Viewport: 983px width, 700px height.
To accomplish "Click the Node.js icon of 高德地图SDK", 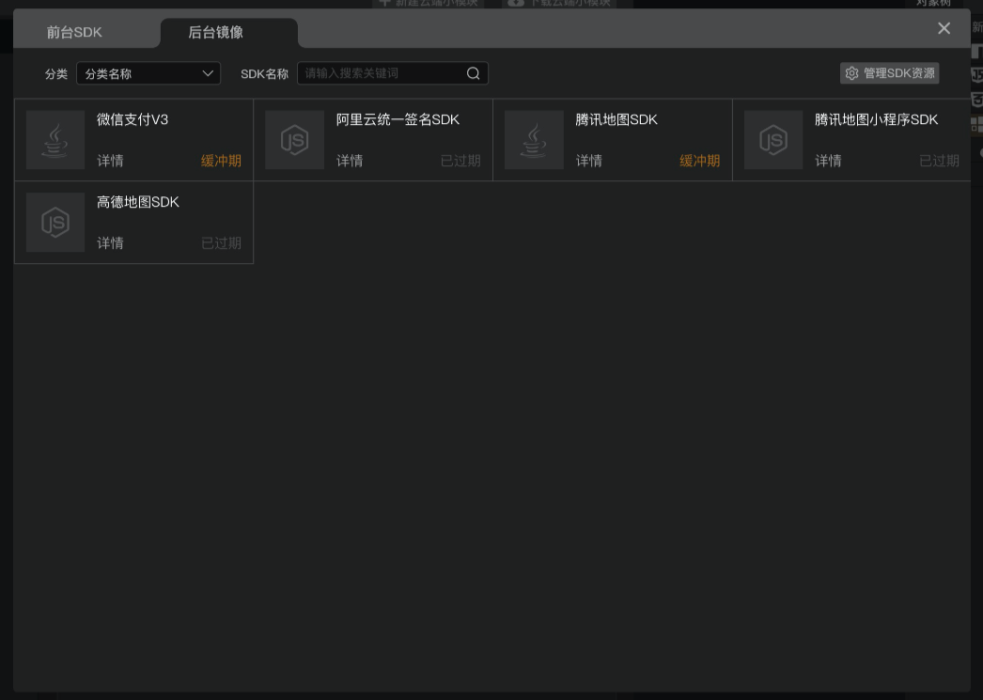I will tap(55, 223).
